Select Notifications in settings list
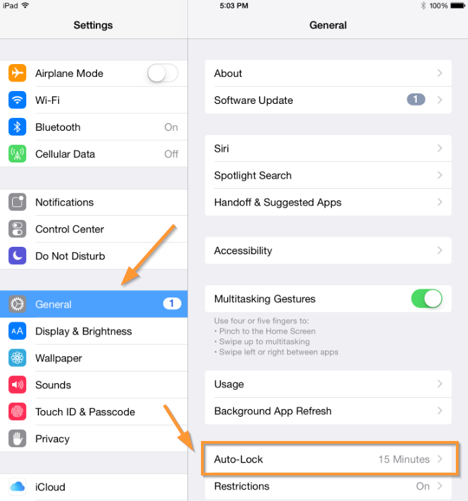 [x=94, y=202]
